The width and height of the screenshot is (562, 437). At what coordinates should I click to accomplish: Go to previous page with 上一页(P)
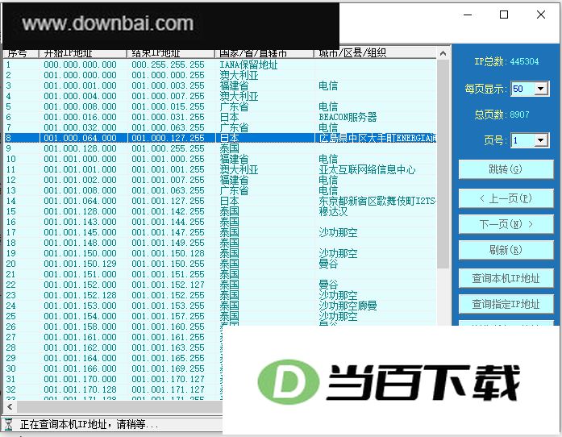click(x=506, y=198)
